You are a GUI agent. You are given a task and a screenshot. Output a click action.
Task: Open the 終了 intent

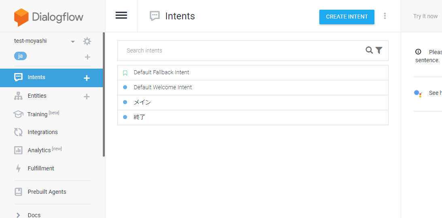coord(253,117)
